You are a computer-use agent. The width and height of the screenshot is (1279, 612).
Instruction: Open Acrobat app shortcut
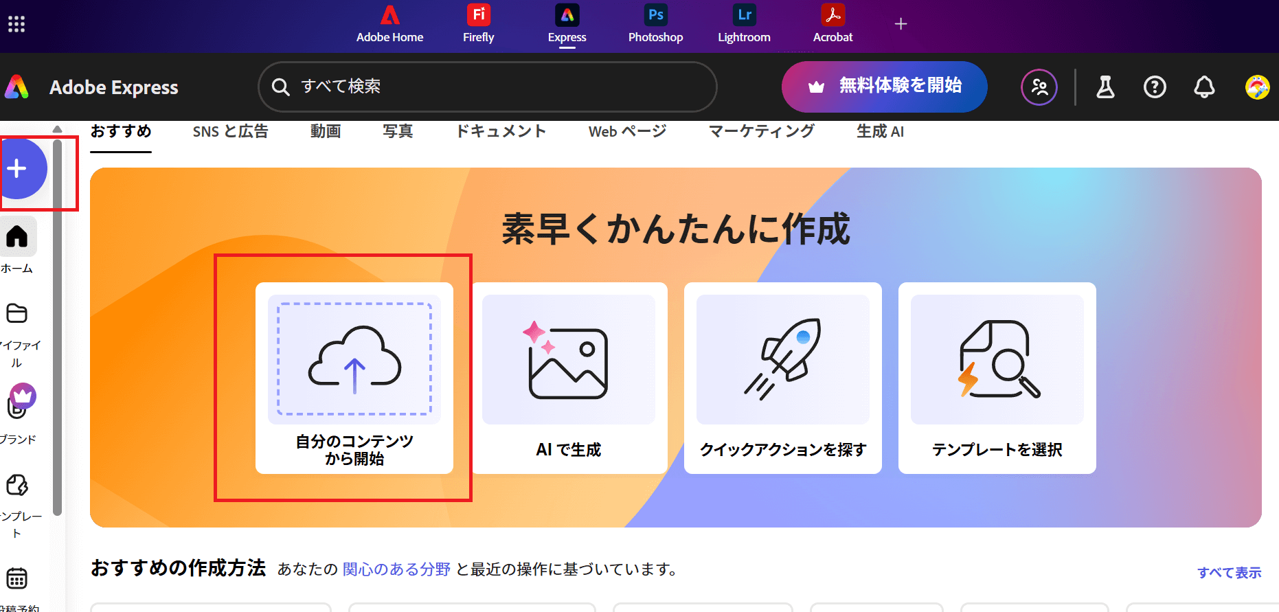pos(833,25)
